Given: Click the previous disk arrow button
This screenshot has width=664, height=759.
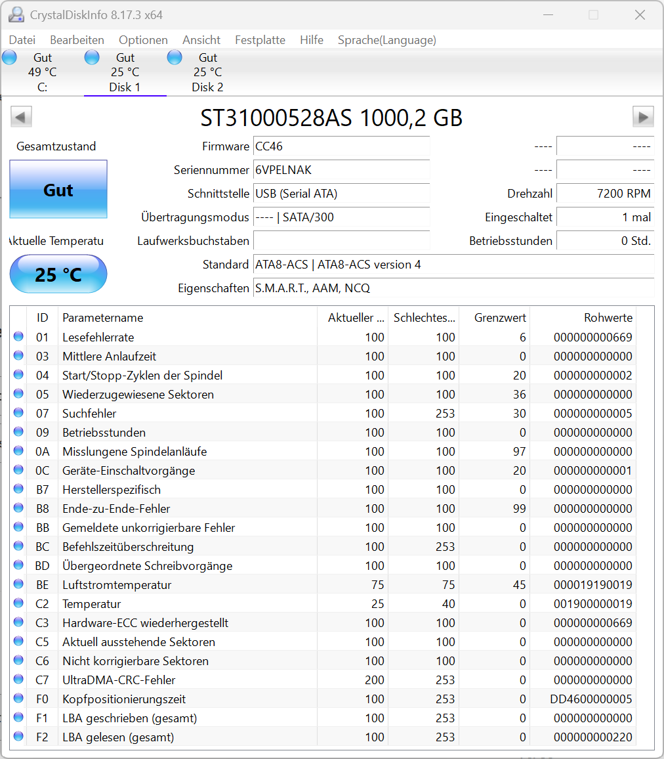Looking at the screenshot, I should point(21,117).
